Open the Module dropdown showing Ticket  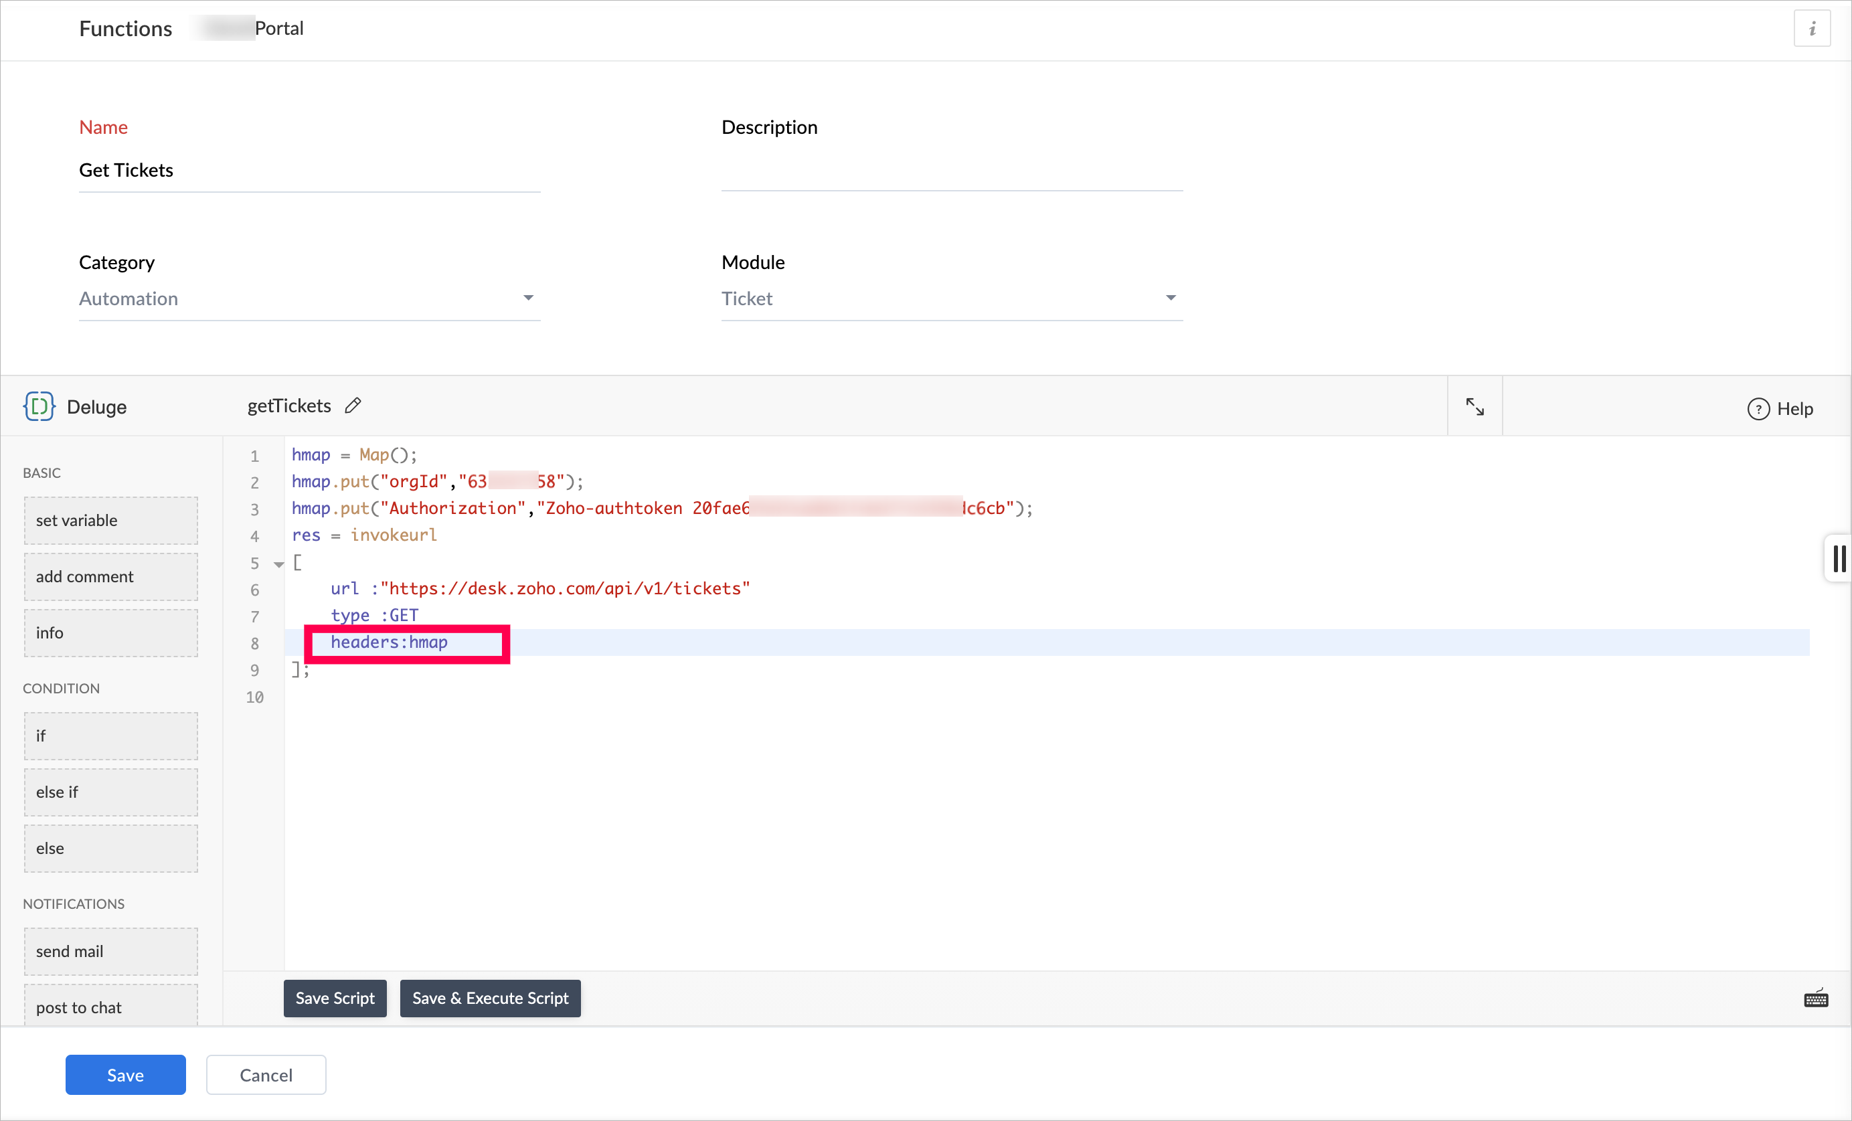[x=951, y=298]
